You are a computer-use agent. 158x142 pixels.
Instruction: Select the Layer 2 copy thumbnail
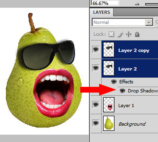click(109, 50)
